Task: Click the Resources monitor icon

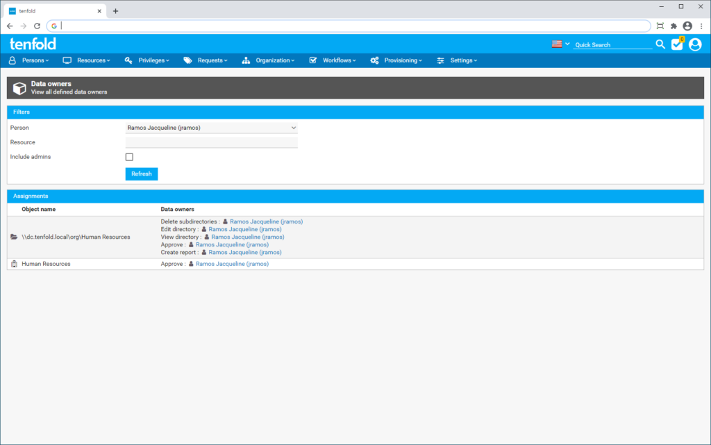Action: click(x=66, y=60)
